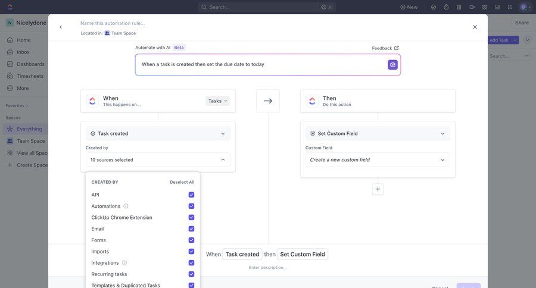Open the reminders alarm clock icon
Viewport: 536px width, 288px height.
(484, 7)
